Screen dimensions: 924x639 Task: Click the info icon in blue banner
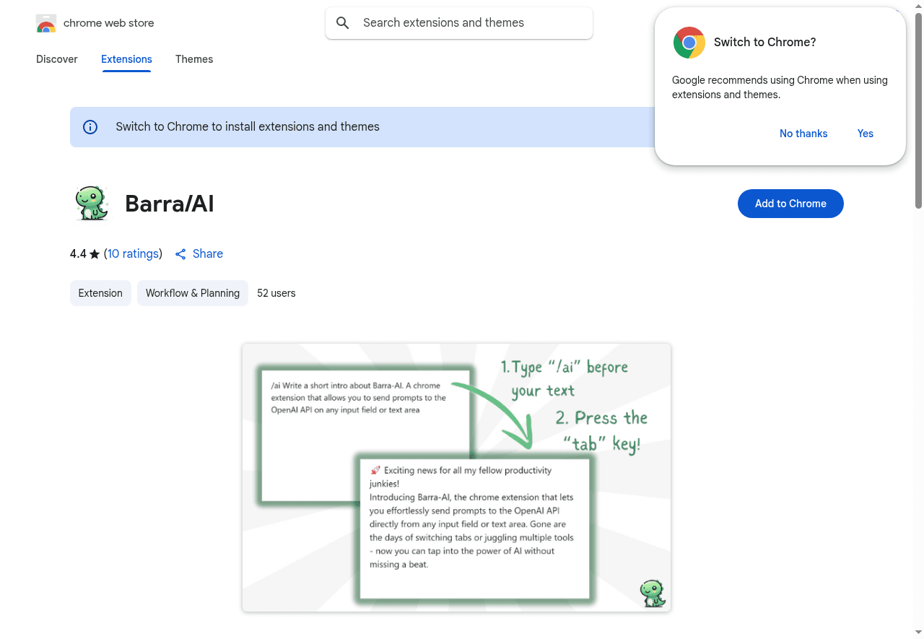coord(90,127)
